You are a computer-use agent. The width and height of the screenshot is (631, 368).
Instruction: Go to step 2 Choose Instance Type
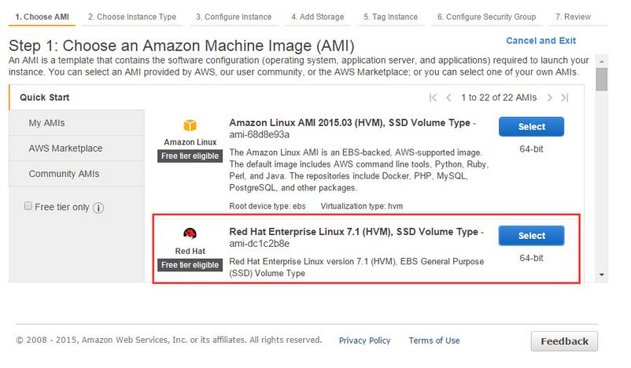tap(132, 17)
